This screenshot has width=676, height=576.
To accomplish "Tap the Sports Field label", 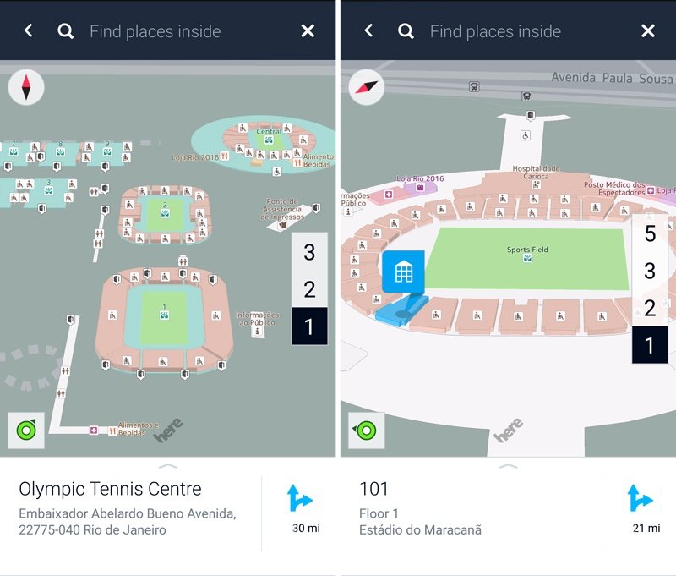I will click(x=527, y=250).
